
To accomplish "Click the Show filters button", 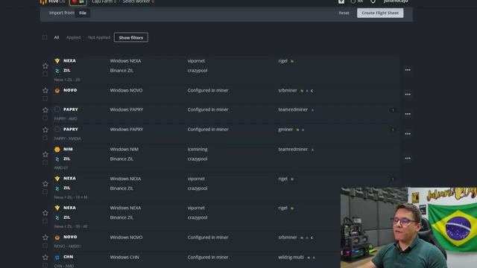I will tap(131, 37).
